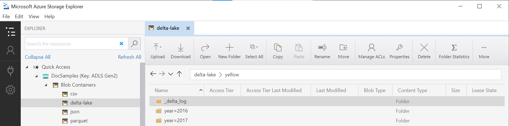Collapse the Quick Access tree node
This screenshot has height=126, width=509.
(x=27, y=67)
